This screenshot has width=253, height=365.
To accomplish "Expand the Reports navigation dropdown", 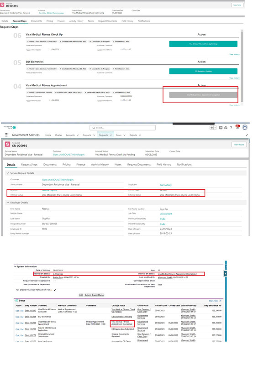I will click(140, 135).
